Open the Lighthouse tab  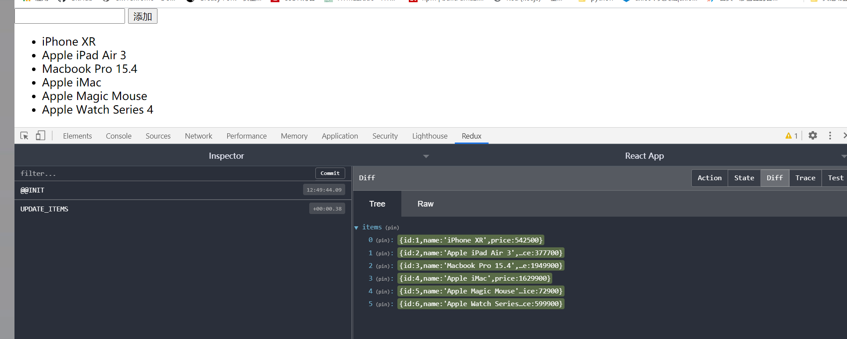tap(430, 136)
